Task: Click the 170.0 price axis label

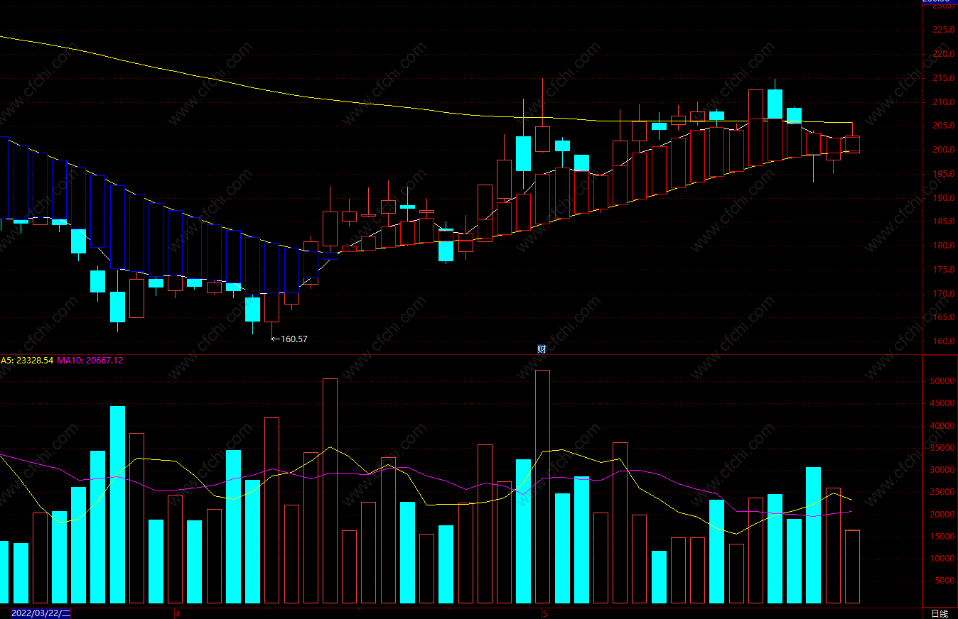Action: click(942, 294)
